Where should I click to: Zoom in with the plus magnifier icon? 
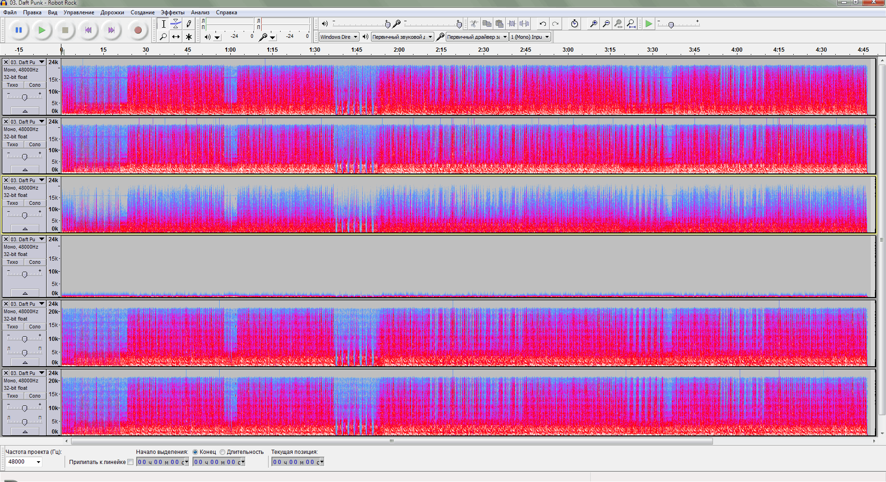point(594,24)
